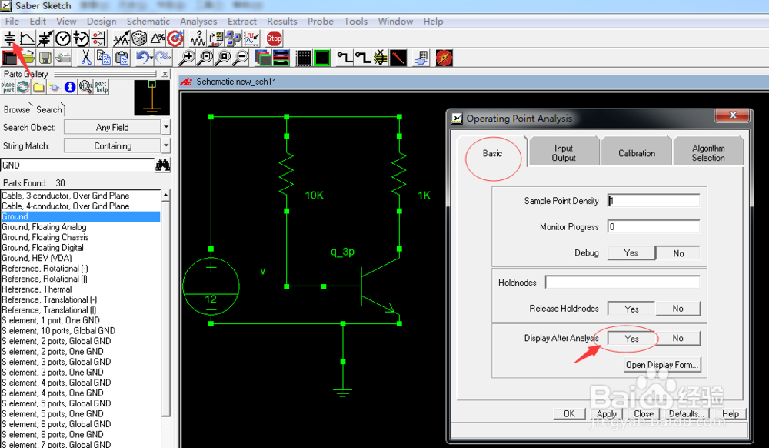Save the schematic with the floppy icon
The image size is (769, 448).
coord(45,58)
